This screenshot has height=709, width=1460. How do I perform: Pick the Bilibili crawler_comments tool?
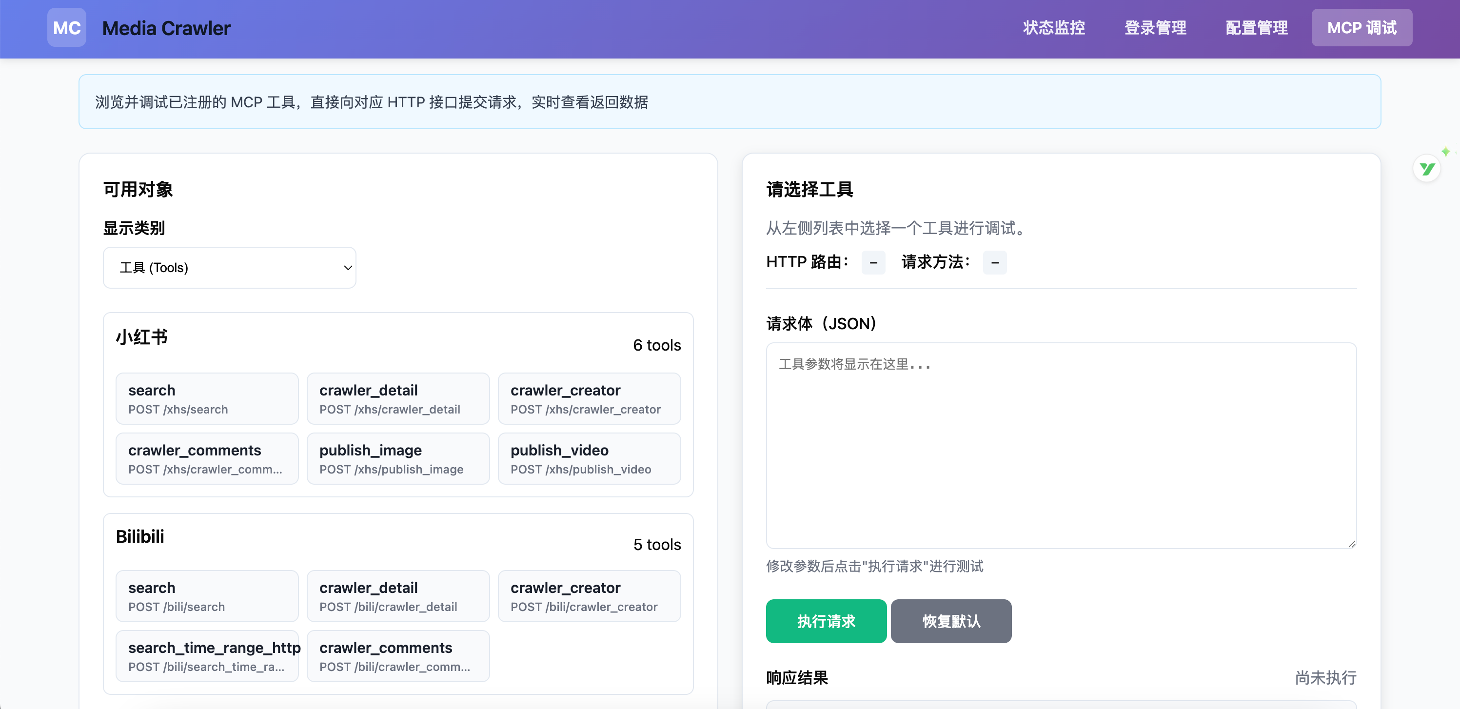[398, 656]
